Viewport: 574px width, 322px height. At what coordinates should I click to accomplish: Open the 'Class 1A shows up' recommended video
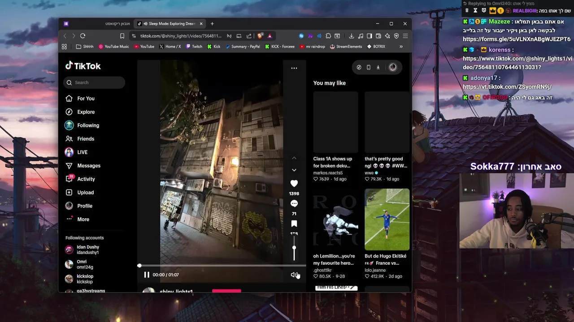[336, 122]
